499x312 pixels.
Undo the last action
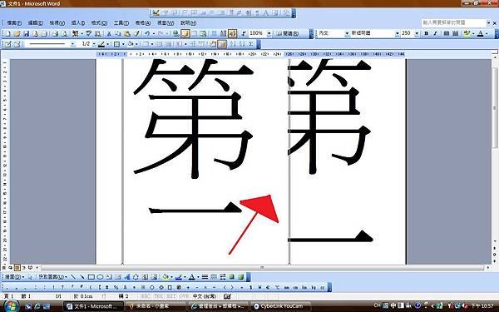147,33
